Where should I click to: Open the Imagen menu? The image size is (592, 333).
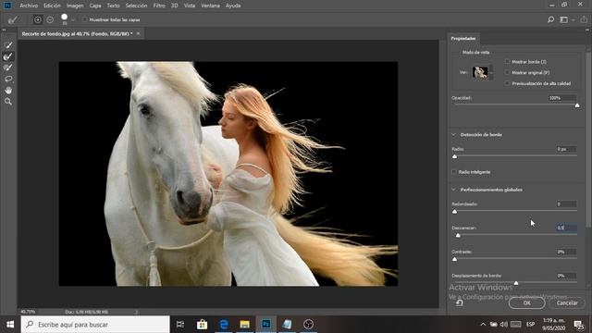pyautogui.click(x=75, y=6)
